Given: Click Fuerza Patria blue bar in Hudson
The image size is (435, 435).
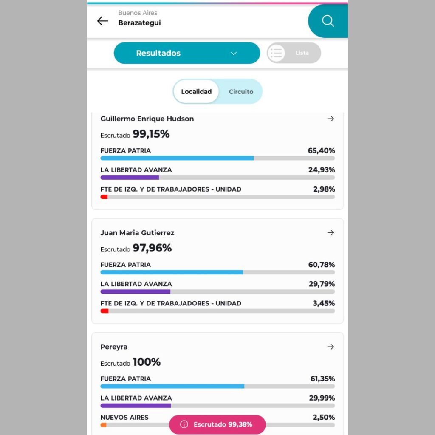Looking at the screenshot, I should click(x=177, y=158).
